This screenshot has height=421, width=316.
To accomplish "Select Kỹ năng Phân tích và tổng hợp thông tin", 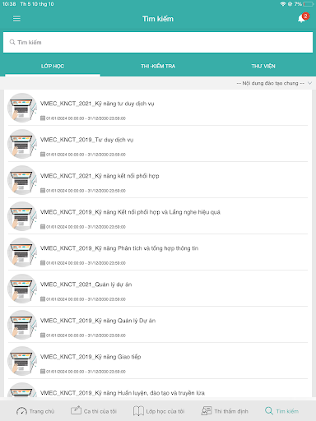I will 119,248.
